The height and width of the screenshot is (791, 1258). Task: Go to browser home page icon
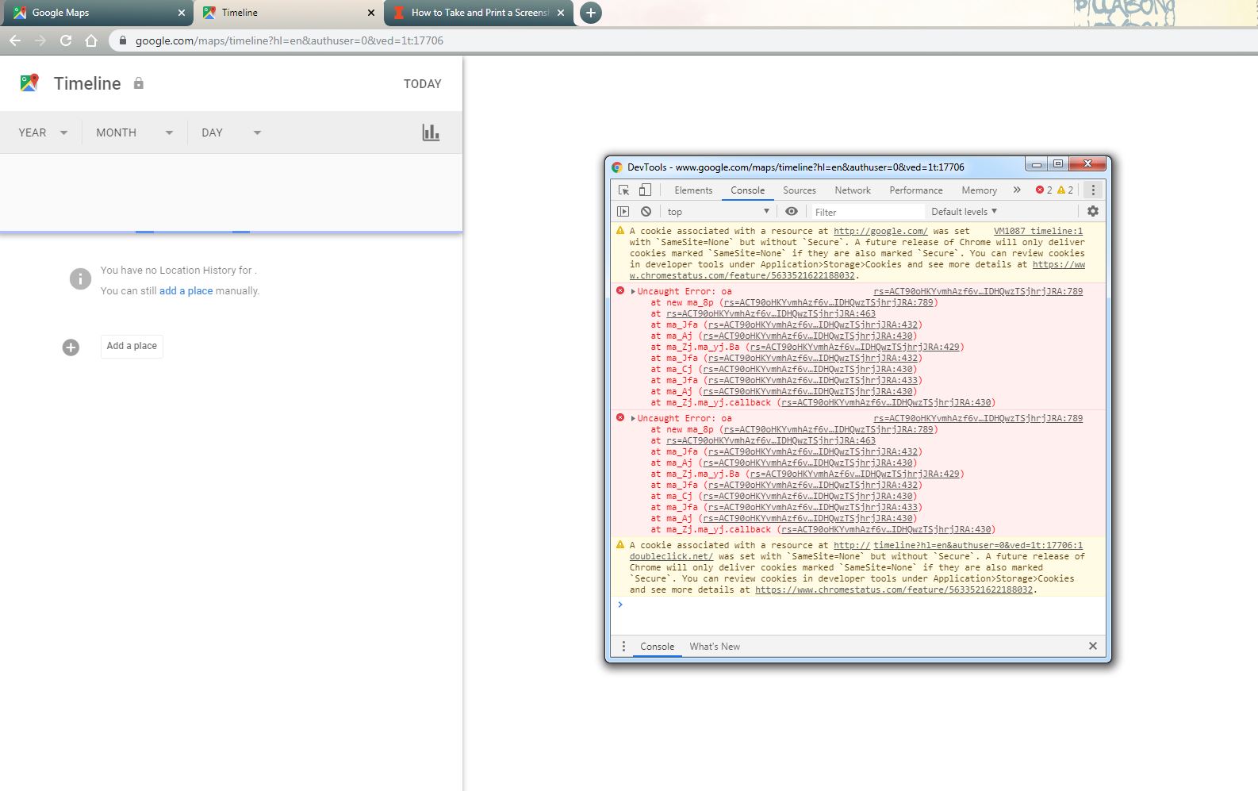pos(91,40)
